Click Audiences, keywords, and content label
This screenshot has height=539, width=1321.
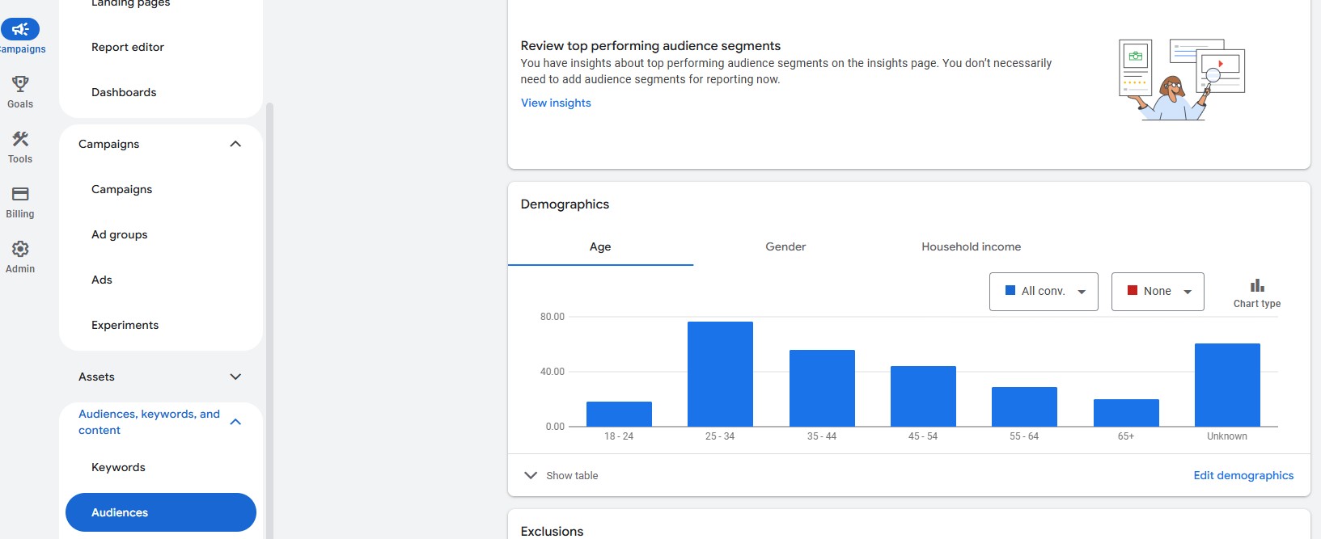[149, 422]
